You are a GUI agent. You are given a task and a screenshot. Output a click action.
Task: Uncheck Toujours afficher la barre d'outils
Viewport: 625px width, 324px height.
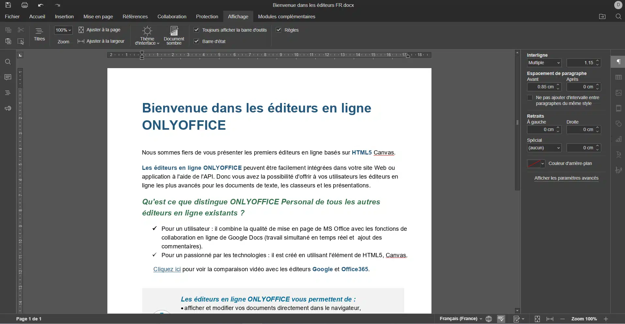coord(196,30)
